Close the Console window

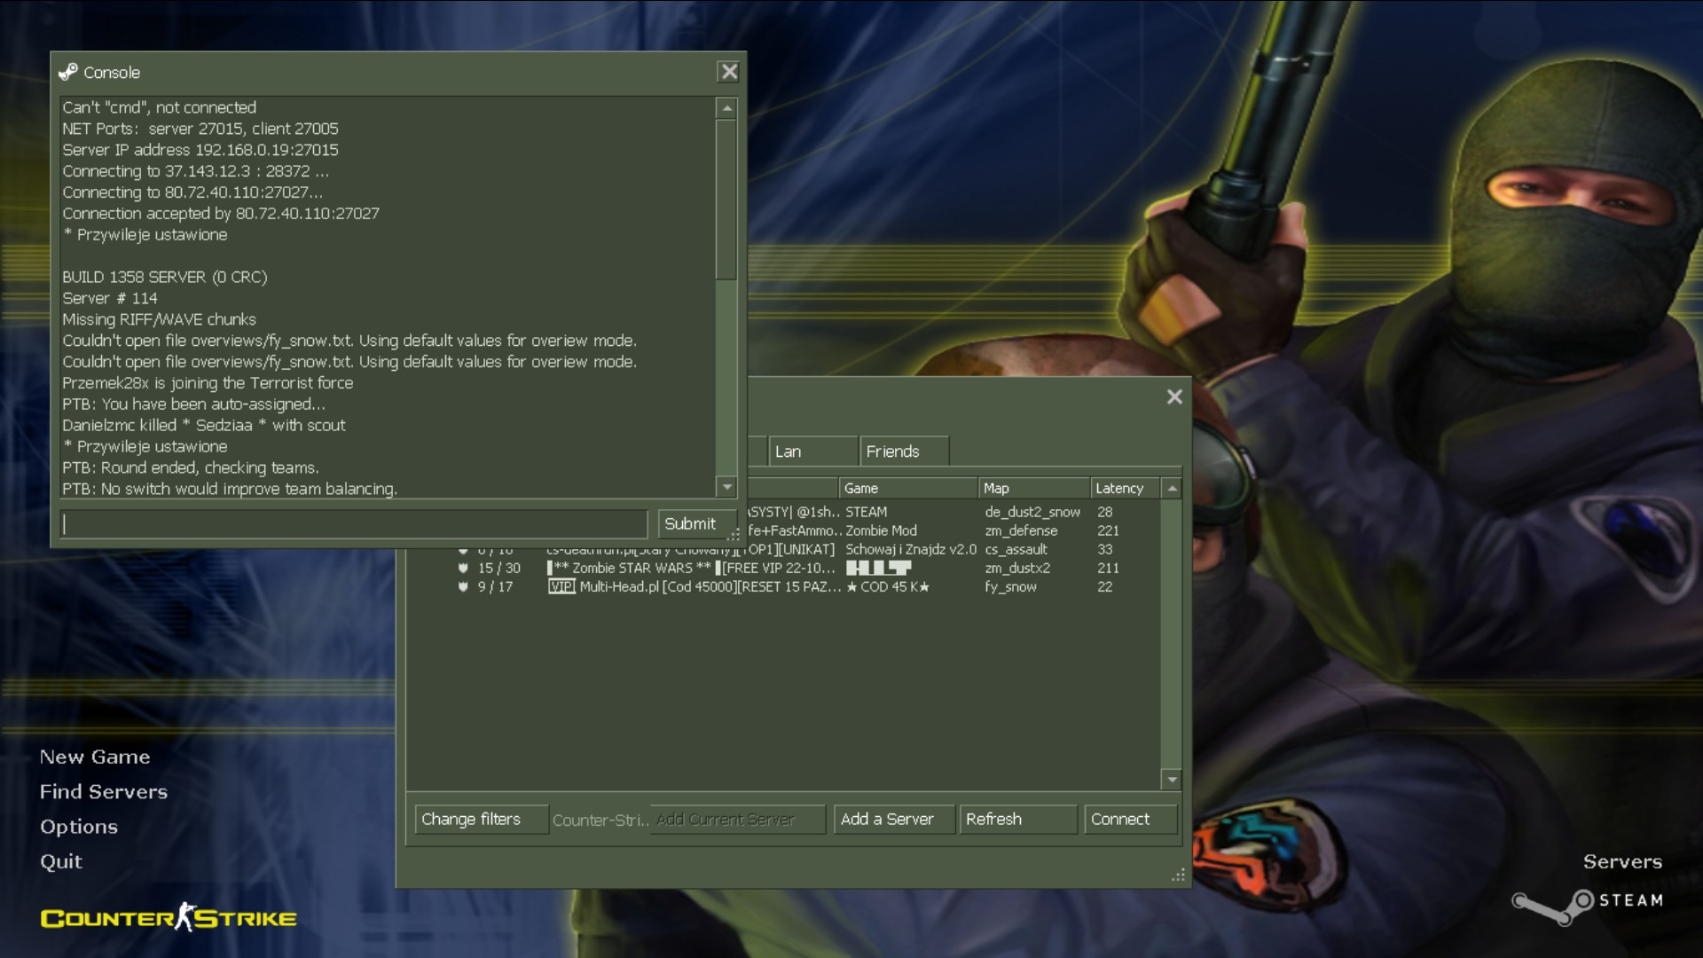(x=728, y=72)
